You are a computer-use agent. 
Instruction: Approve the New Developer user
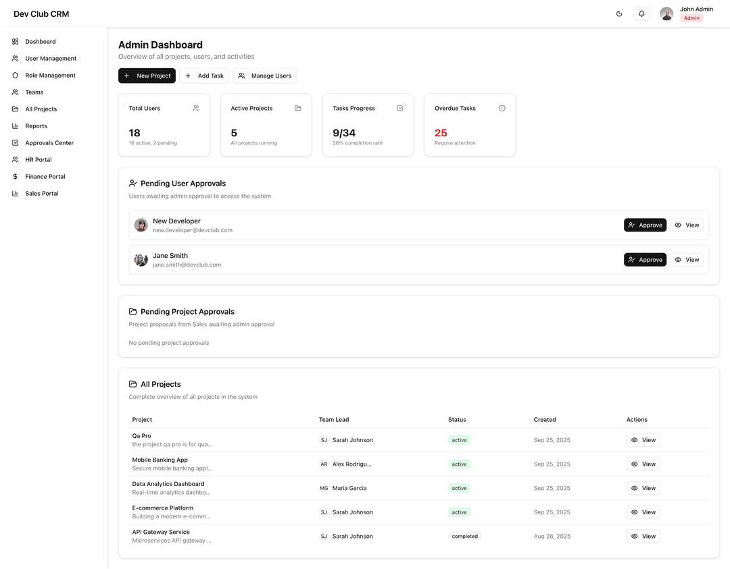pos(645,225)
